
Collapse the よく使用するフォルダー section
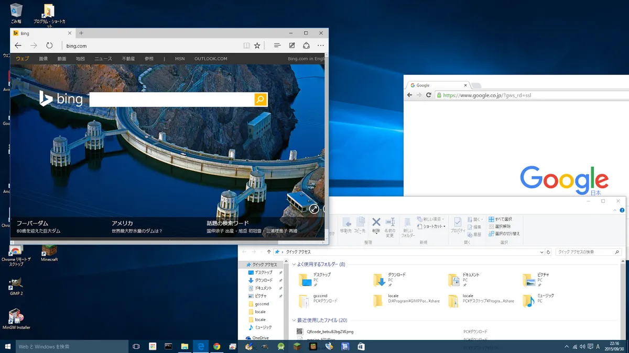[x=294, y=265]
